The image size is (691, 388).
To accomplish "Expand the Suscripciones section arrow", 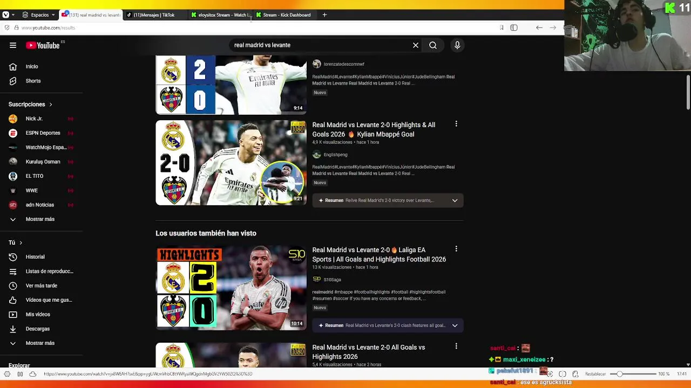I will pyautogui.click(x=51, y=104).
